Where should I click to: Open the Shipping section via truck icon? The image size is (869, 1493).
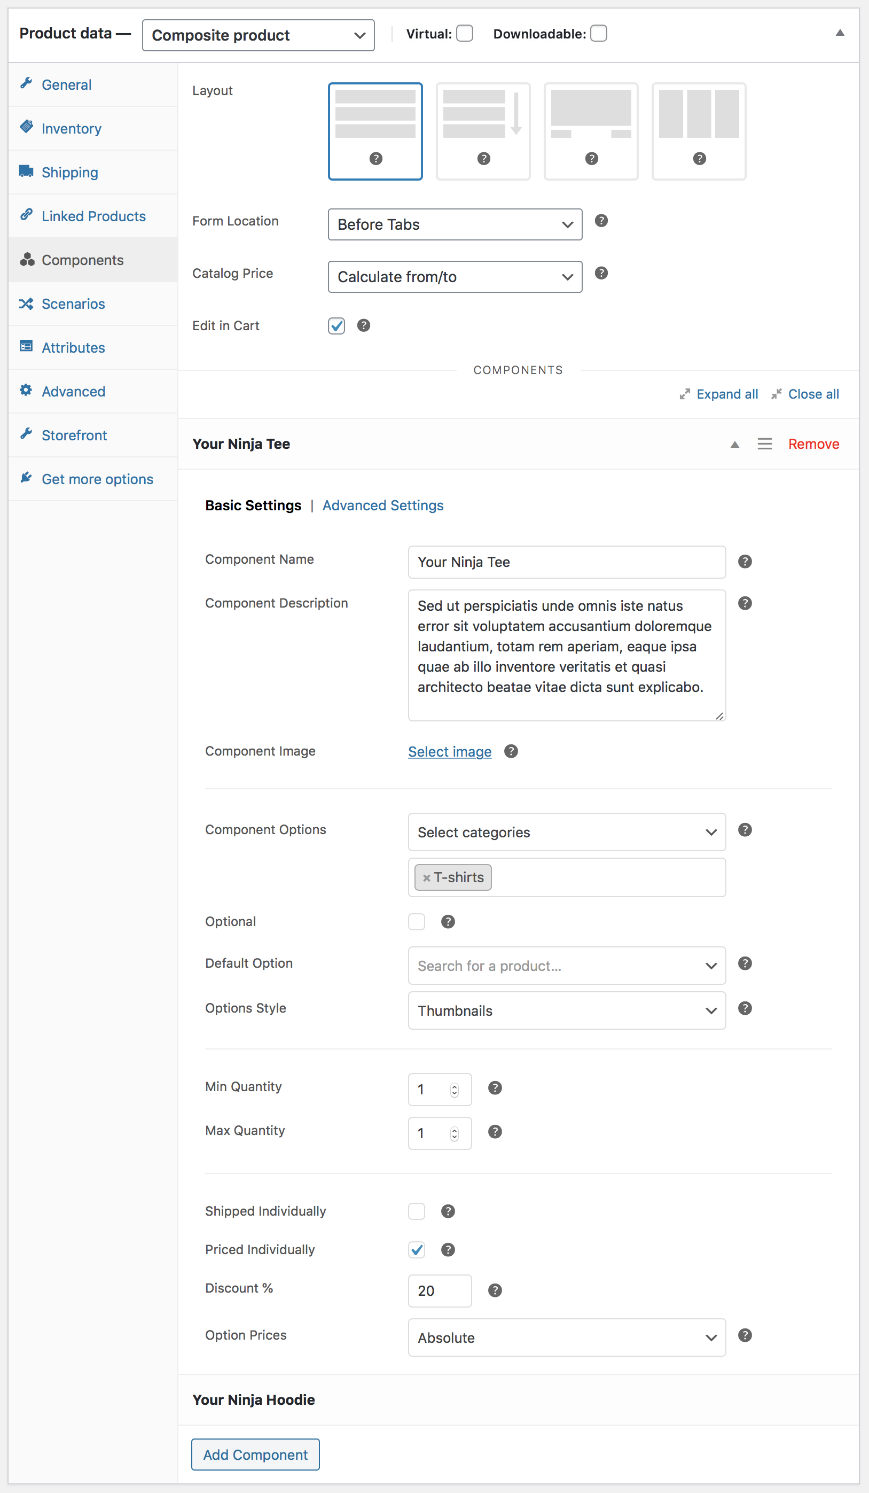tap(26, 172)
